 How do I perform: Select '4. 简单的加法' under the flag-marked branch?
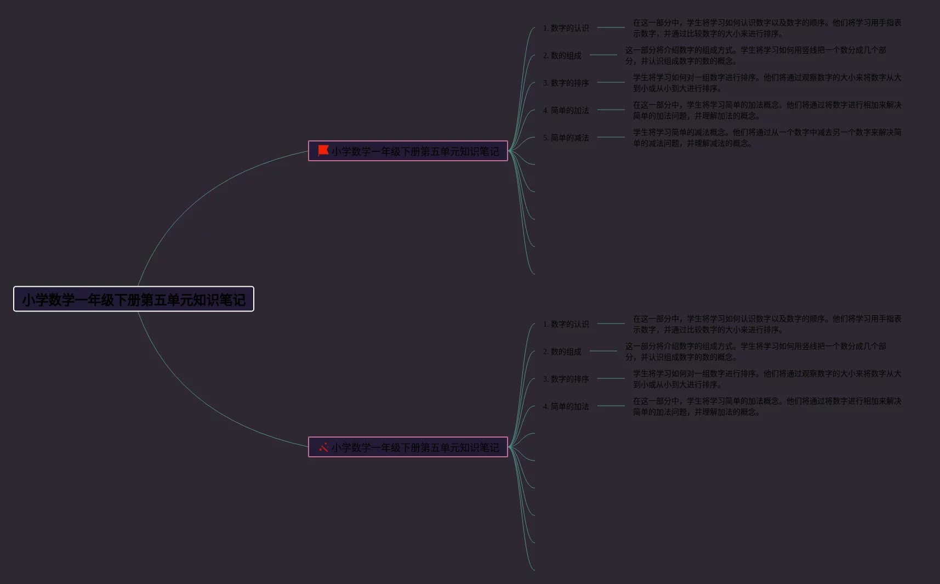pos(566,110)
